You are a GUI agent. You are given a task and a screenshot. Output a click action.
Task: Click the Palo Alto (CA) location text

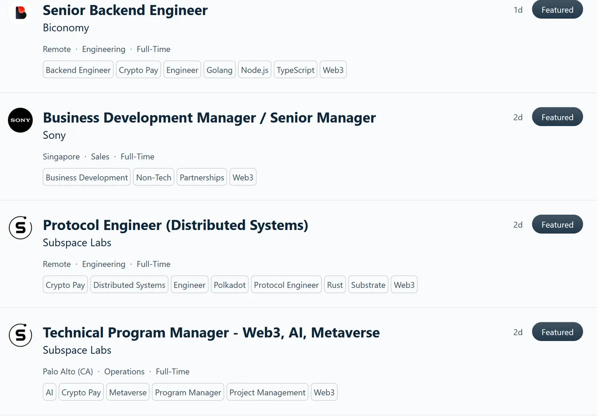[x=68, y=371]
